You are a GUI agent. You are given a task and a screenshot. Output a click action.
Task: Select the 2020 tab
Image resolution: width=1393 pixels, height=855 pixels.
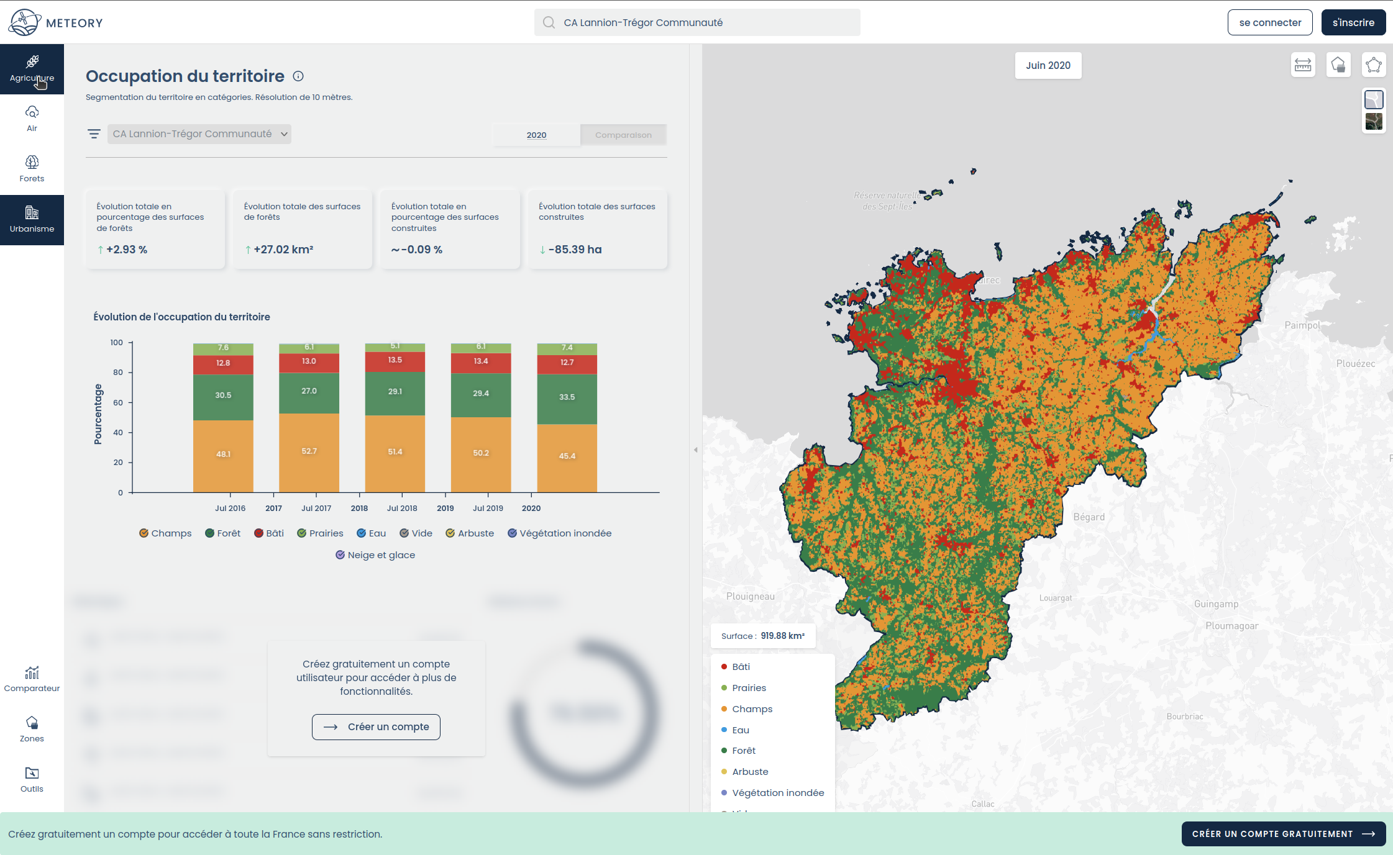[536, 135]
